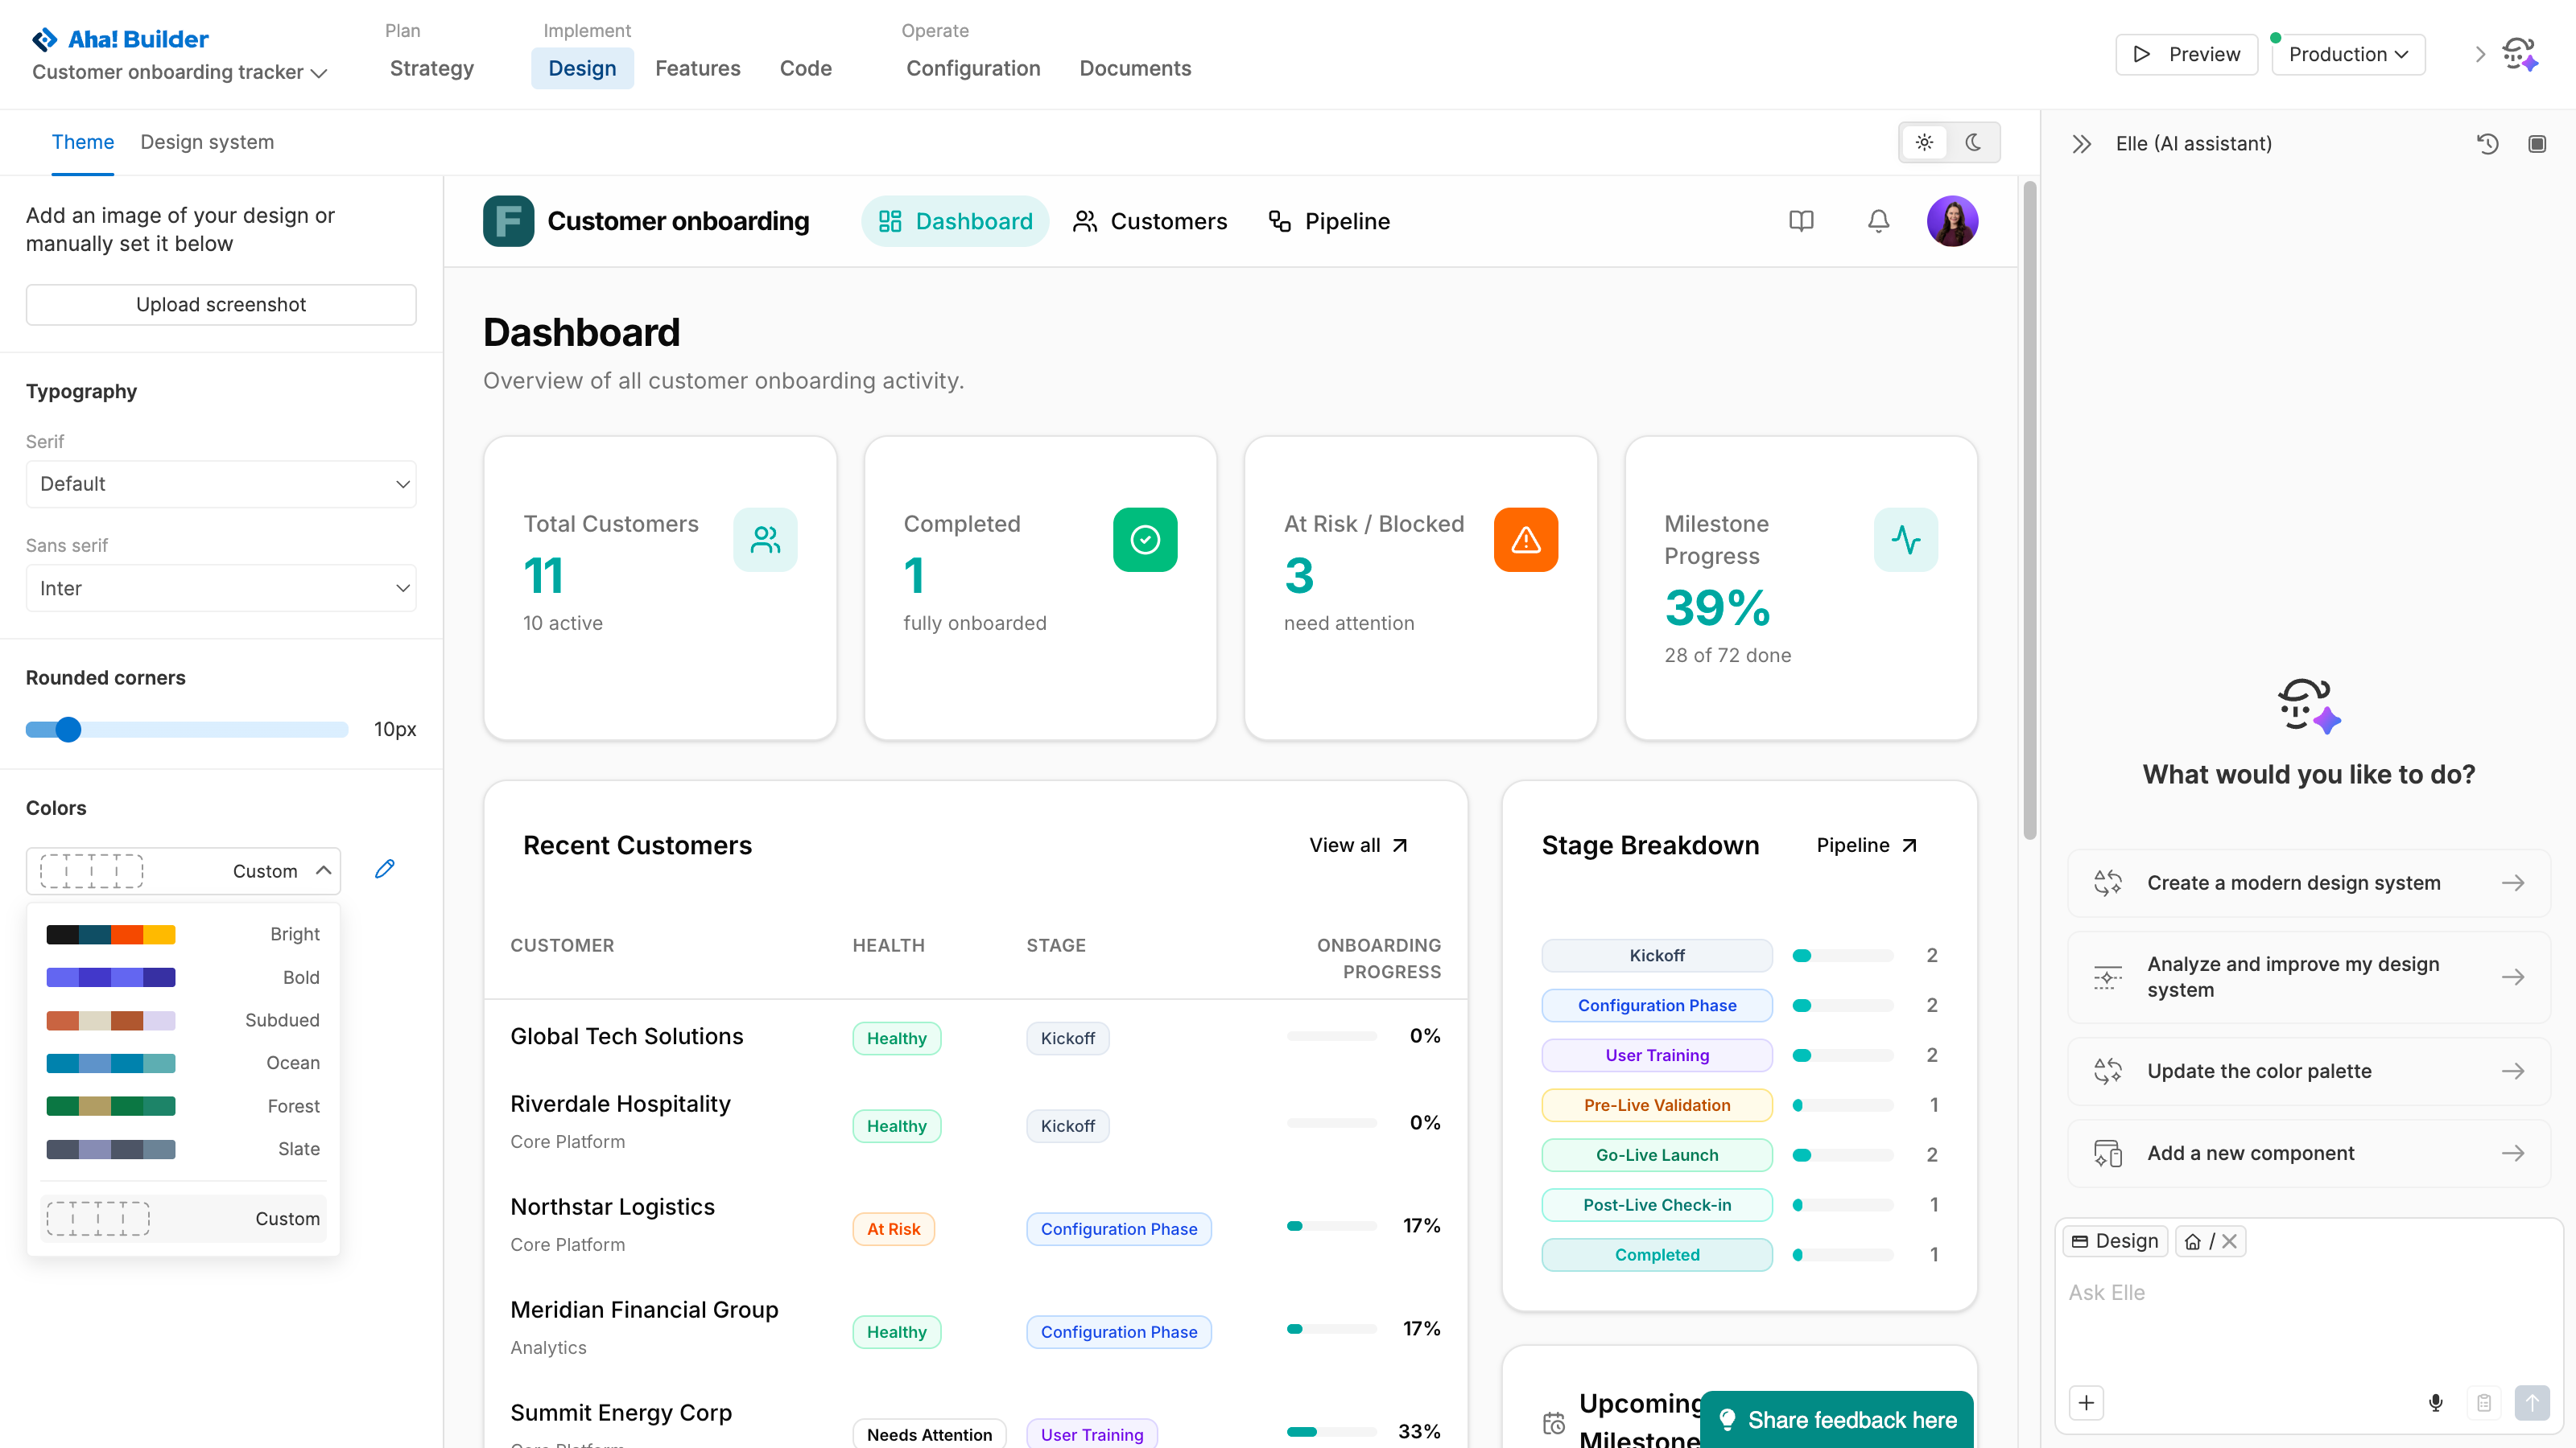Click the Total Customers people icon
The width and height of the screenshot is (2576, 1448).
pyautogui.click(x=765, y=540)
